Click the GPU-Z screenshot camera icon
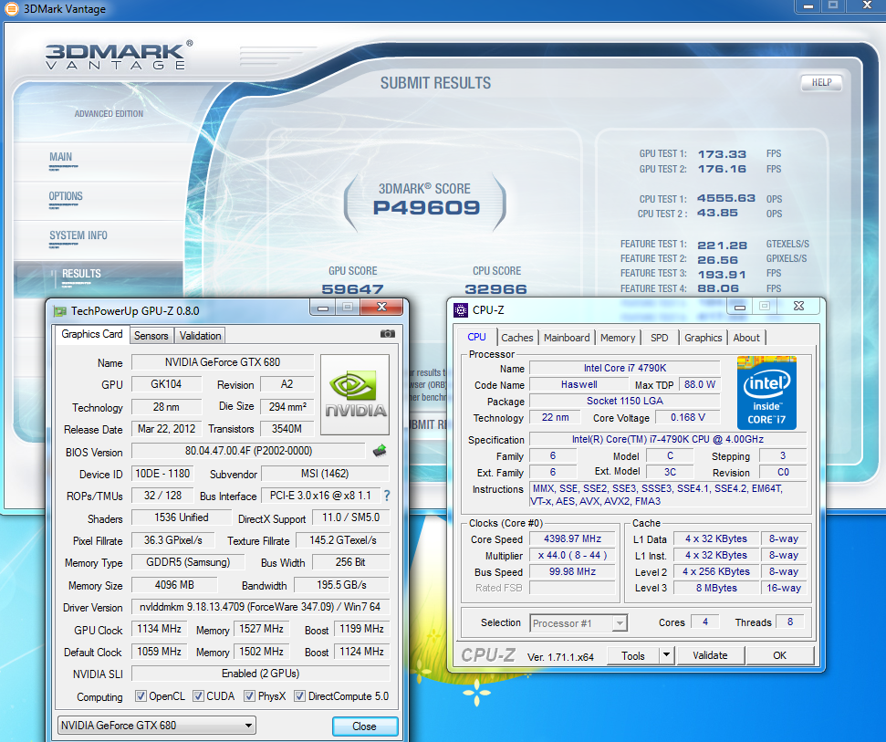The width and height of the screenshot is (886, 742). (x=388, y=335)
